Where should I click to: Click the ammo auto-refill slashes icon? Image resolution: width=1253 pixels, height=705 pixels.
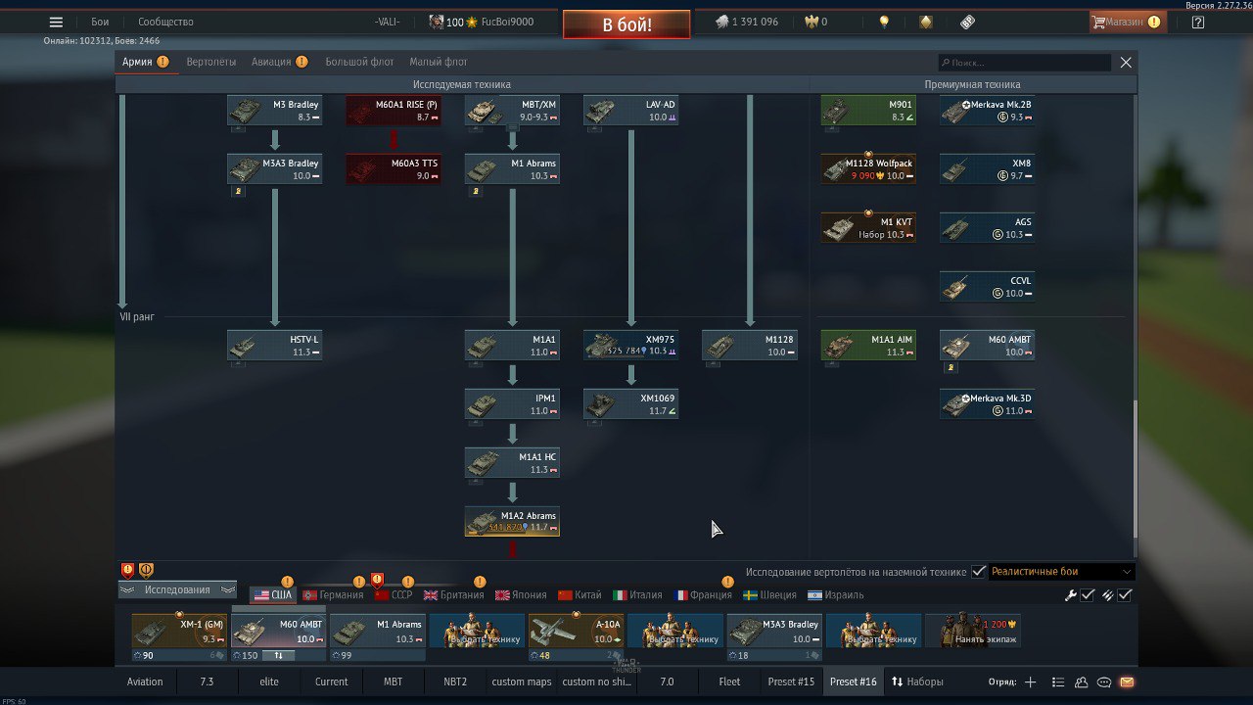click(x=1107, y=594)
